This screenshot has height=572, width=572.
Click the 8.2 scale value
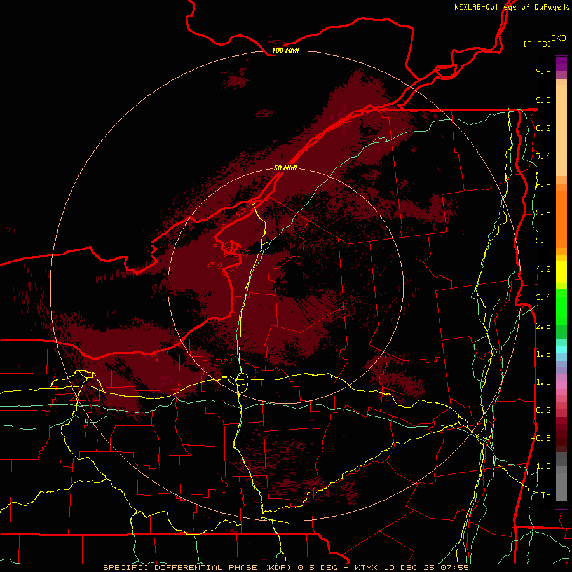pos(543,128)
